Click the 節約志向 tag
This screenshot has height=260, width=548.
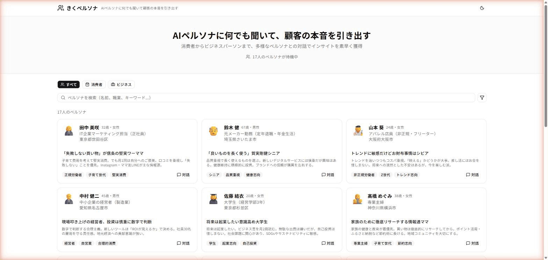(405, 243)
